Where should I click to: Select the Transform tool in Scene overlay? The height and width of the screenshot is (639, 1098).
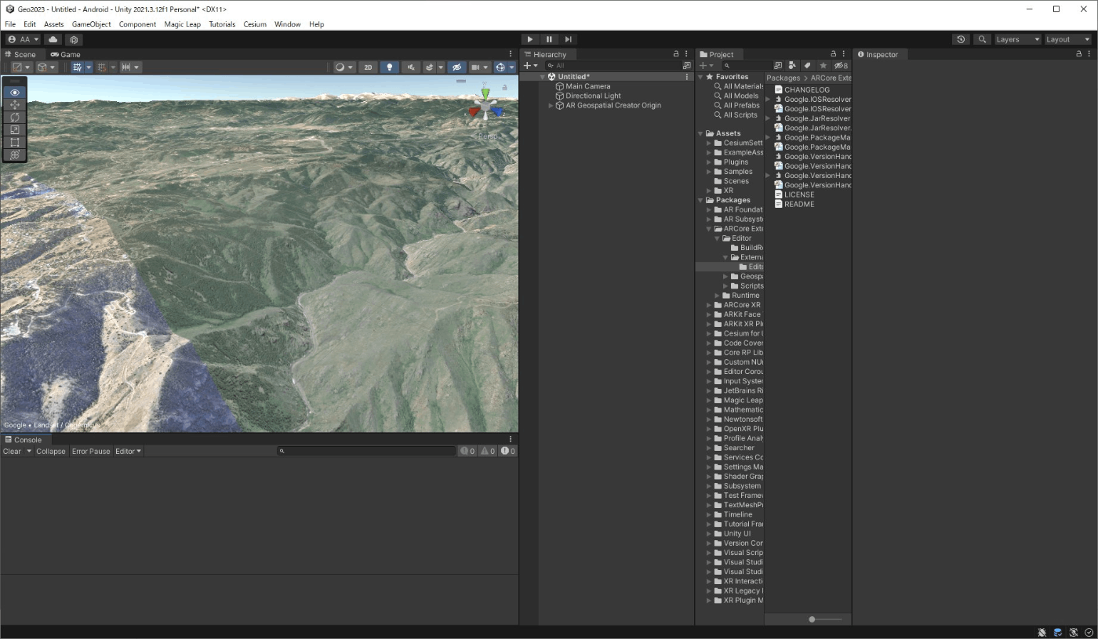(15, 154)
